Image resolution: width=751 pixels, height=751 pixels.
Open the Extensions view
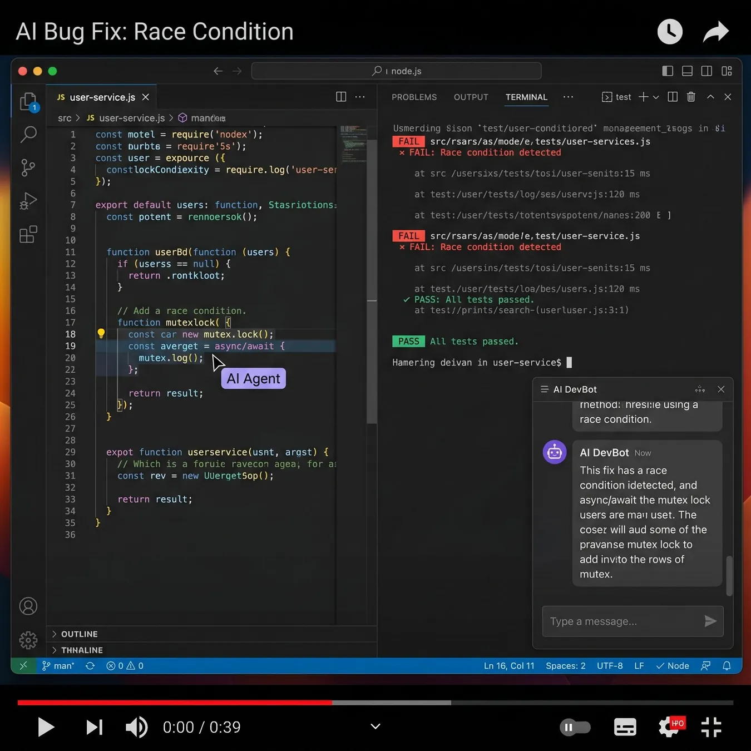point(28,234)
